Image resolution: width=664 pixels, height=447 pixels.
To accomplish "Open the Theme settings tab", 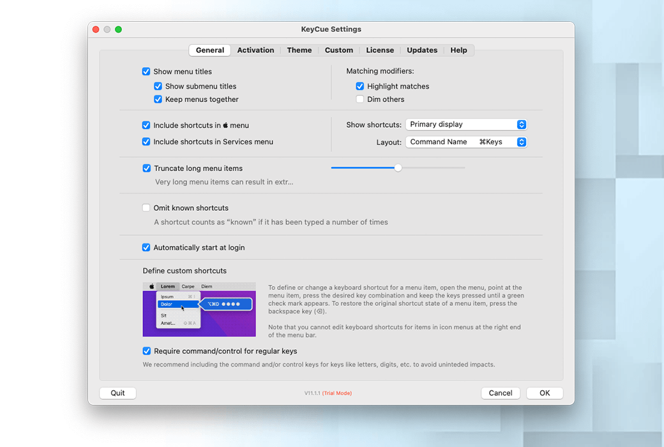I will (x=299, y=50).
